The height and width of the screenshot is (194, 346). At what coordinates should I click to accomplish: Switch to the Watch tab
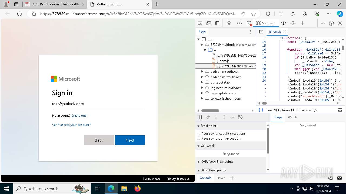coord(292,117)
